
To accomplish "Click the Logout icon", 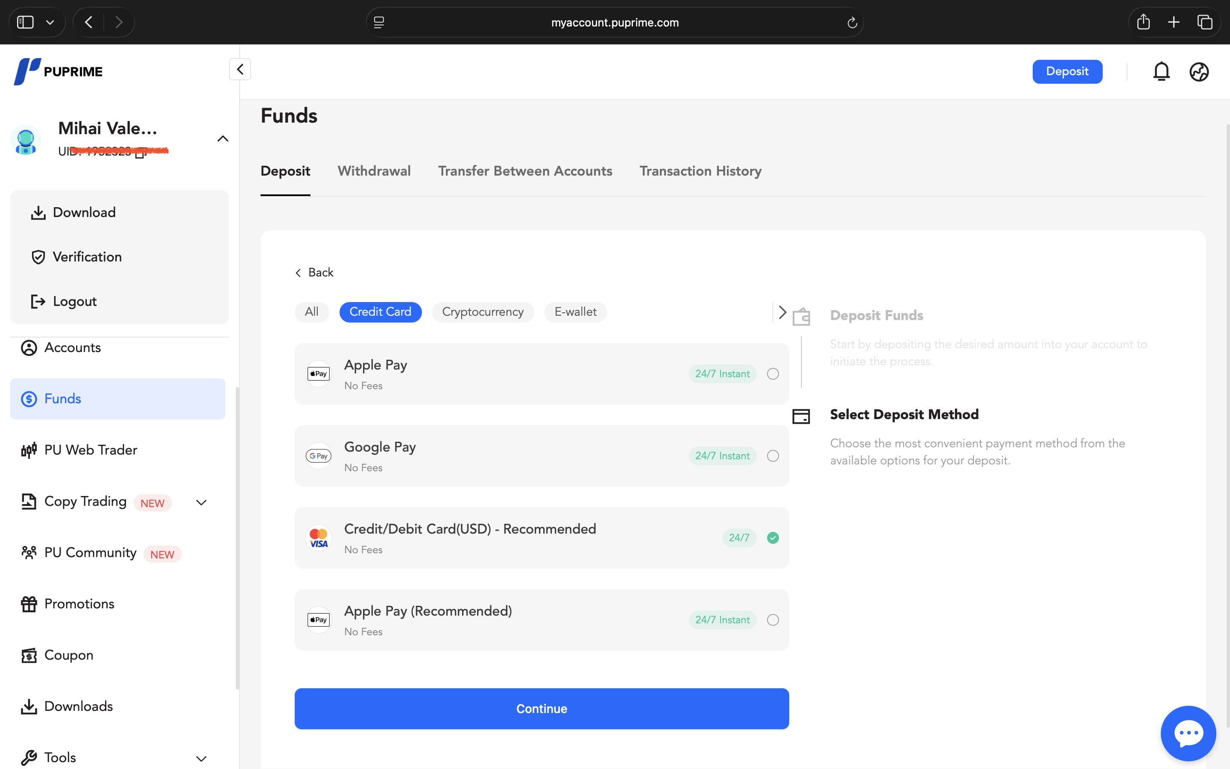I will click(x=38, y=301).
